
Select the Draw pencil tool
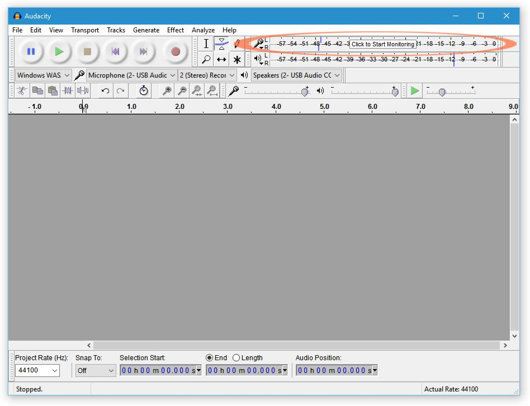coord(237,44)
